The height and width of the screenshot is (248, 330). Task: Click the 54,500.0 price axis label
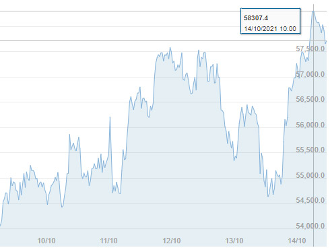pyautogui.click(x=310, y=200)
